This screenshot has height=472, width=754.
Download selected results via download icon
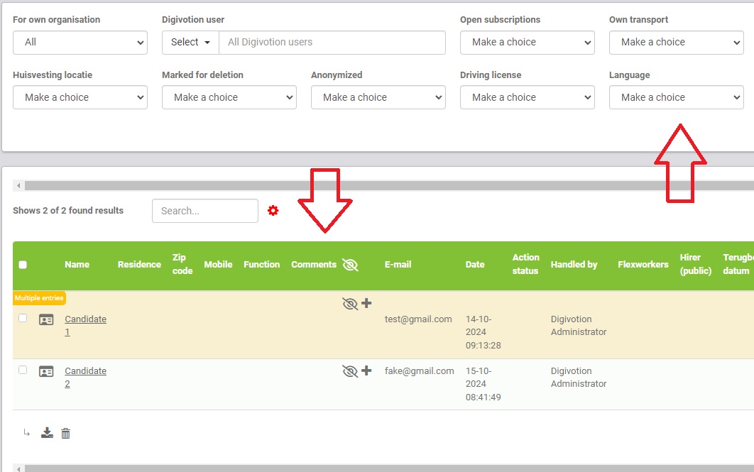point(47,433)
